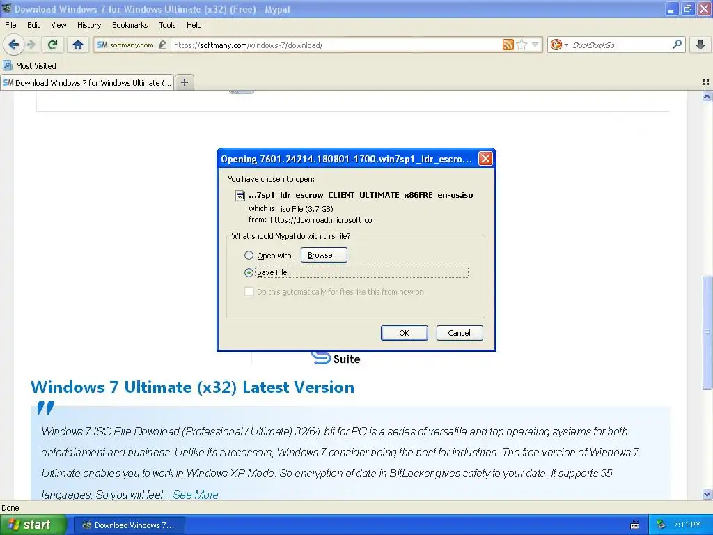The height and width of the screenshot is (535, 713).
Task: Open the Help menu
Action: click(x=194, y=25)
